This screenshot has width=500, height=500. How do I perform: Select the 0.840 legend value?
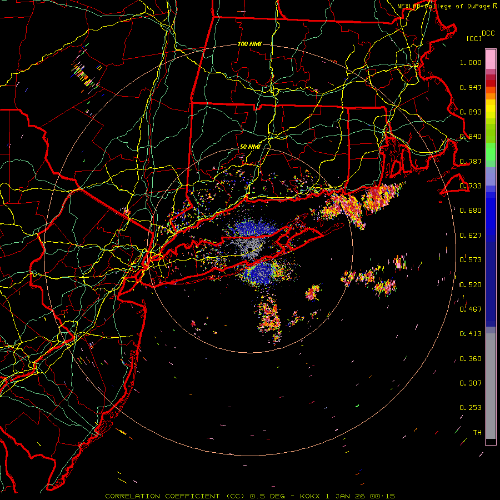471,137
